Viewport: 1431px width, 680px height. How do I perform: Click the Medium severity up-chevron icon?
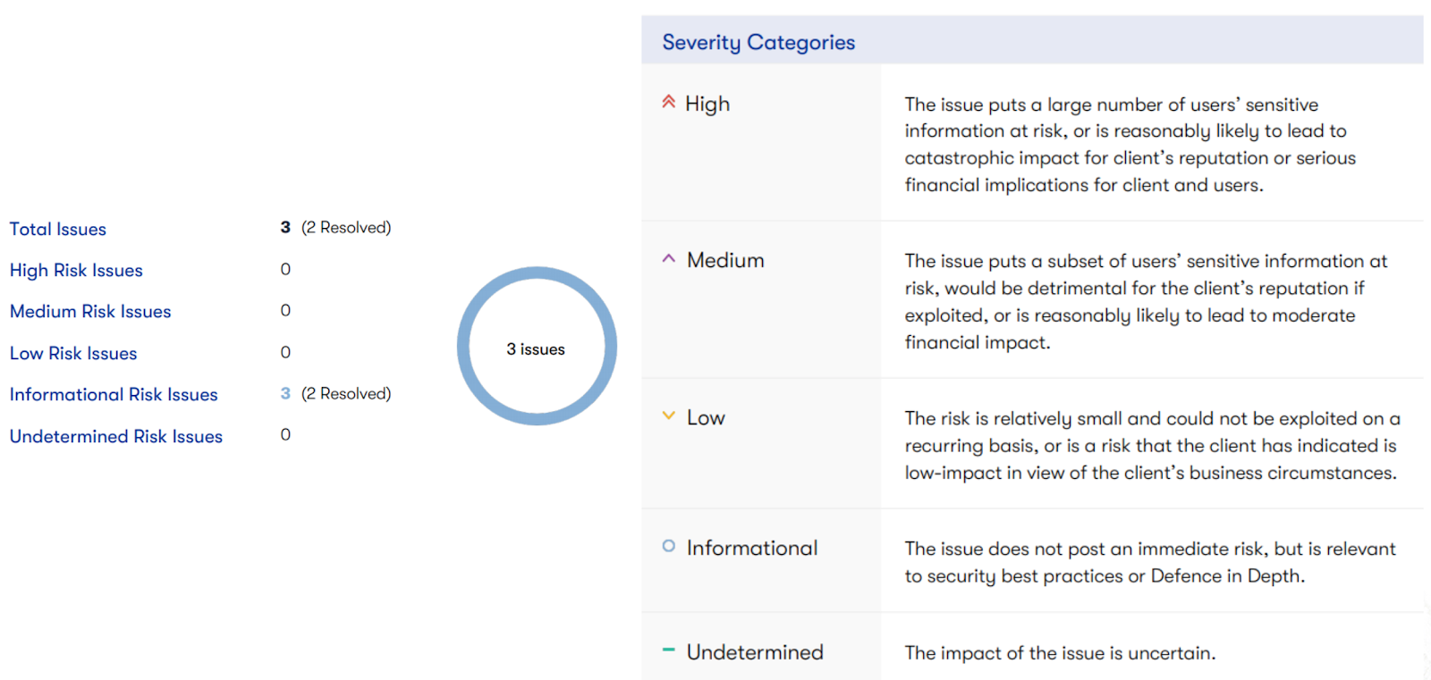668,259
